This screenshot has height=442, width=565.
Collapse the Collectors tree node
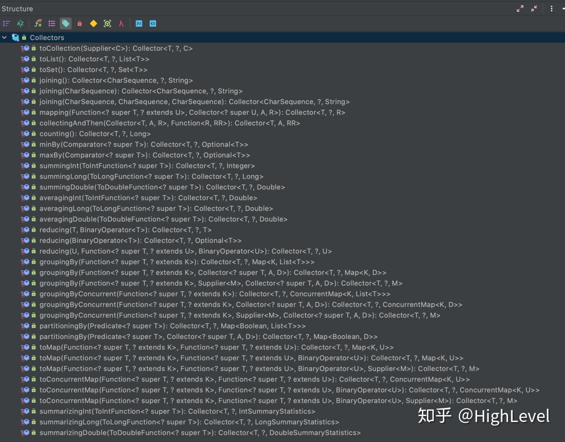tap(5, 37)
